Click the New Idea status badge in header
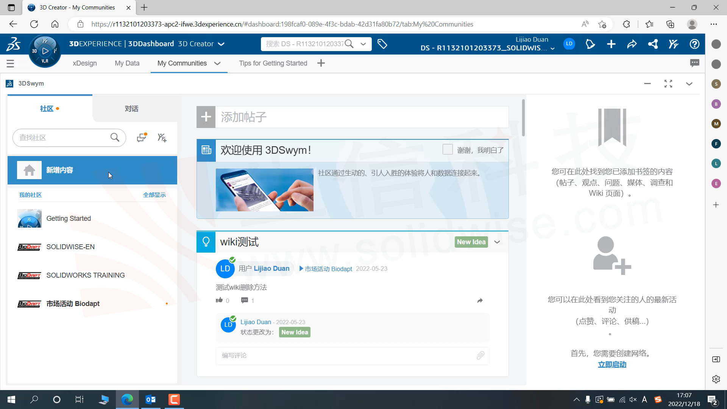 [471, 242]
